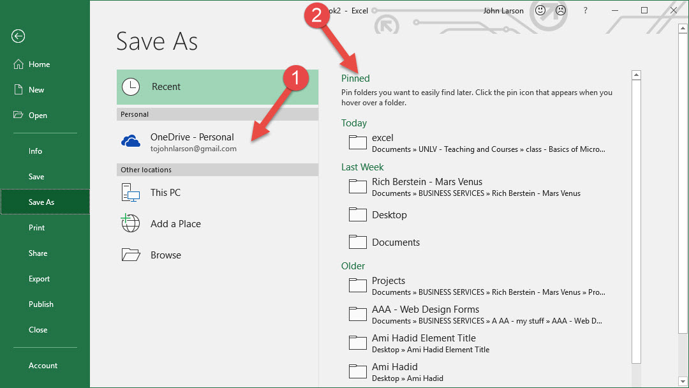
Task: Click the John Larson account name
Action: [503, 10]
